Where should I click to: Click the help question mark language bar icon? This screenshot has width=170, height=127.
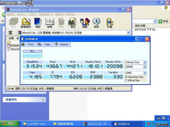[164, 118]
